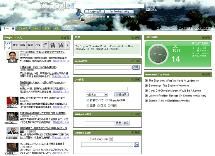This screenshot has height=156, width=215.
Task: Switch to the 生活 page tab
Action: 47,29
